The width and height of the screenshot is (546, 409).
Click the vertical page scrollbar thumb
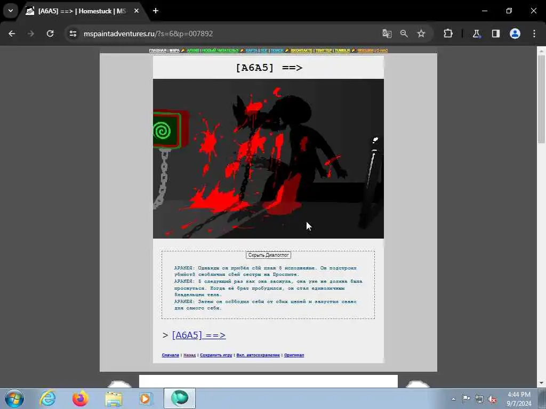pos(541,99)
